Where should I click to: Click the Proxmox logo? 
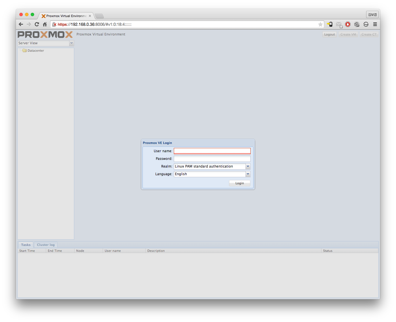(x=45, y=34)
